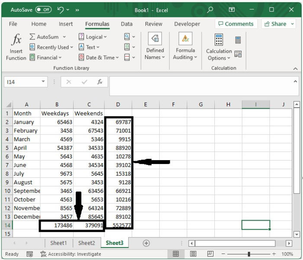Open the File menu
The height and width of the screenshot is (260, 303).
click(x=13, y=24)
